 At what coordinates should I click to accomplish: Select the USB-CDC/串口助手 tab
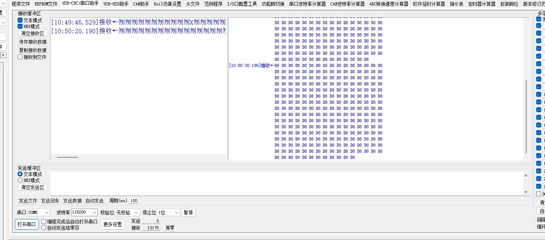pos(80,4)
